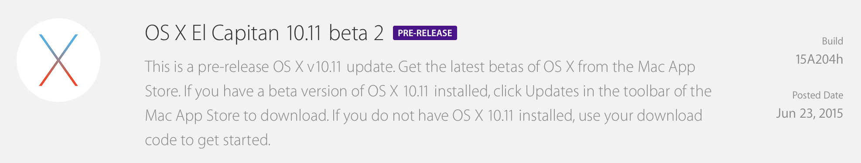Click the words 'beta 2' in the title

pos(356,33)
